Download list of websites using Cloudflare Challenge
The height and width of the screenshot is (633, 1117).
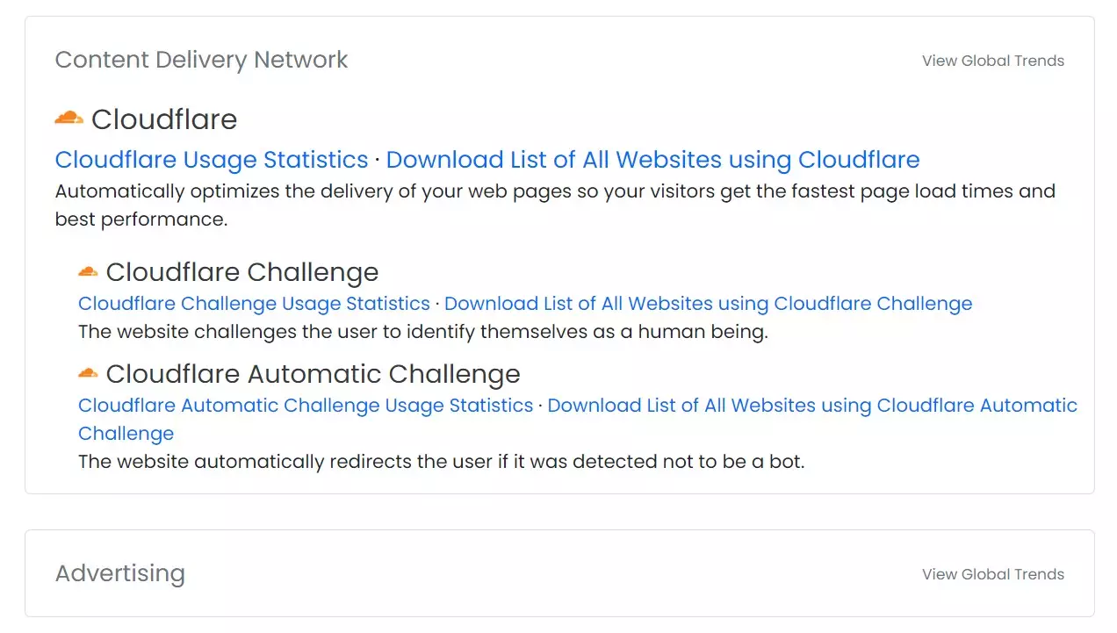pyautogui.click(x=708, y=304)
